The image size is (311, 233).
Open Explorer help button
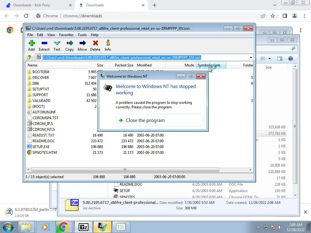point(291,59)
